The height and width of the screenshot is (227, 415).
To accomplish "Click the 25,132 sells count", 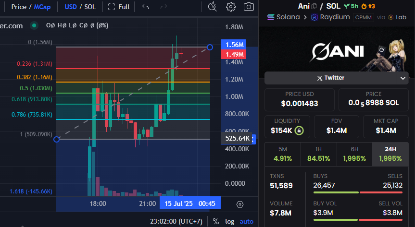I will click(x=392, y=186).
